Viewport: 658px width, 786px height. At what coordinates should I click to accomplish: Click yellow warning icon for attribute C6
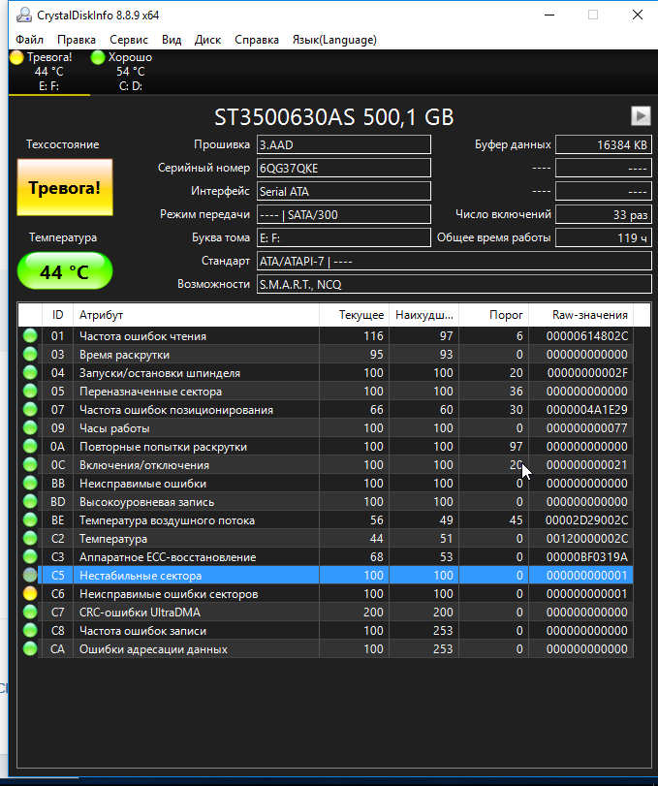pyautogui.click(x=30, y=593)
